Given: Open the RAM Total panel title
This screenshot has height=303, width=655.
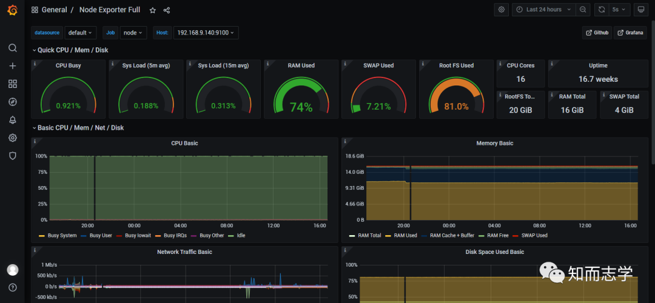Looking at the screenshot, I should click(573, 96).
